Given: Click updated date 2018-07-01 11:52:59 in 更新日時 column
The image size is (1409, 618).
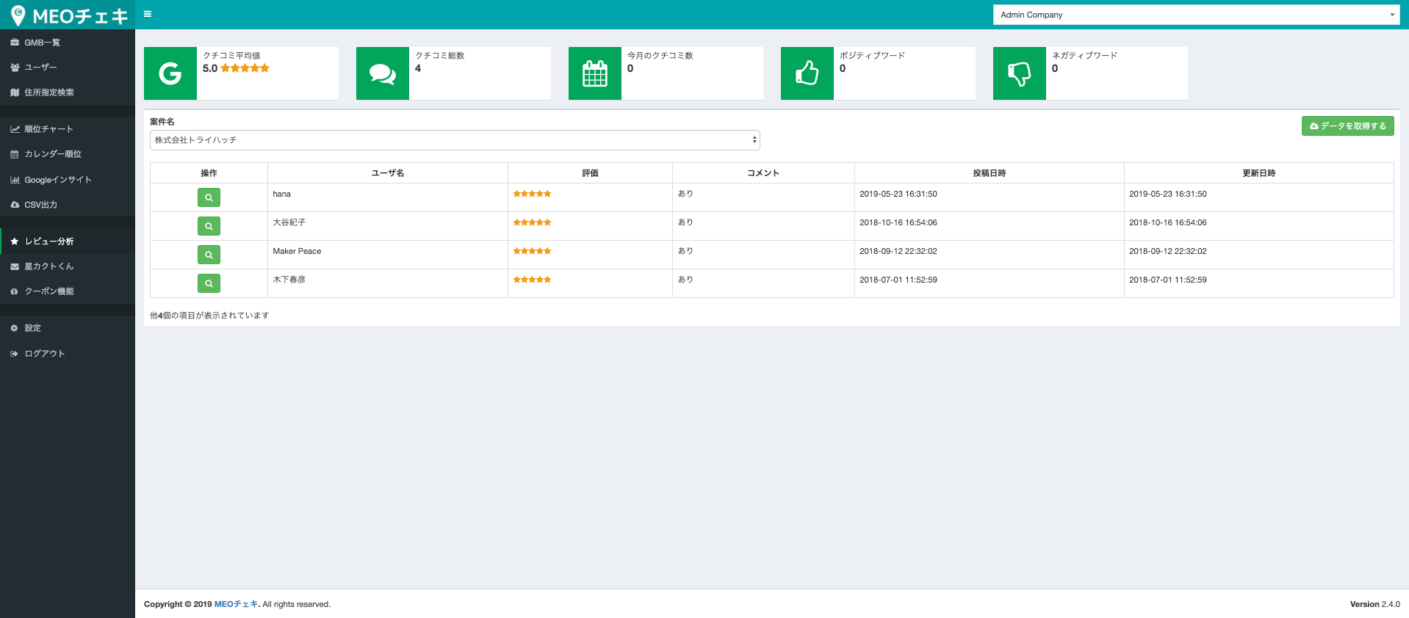Looking at the screenshot, I should tap(1168, 280).
